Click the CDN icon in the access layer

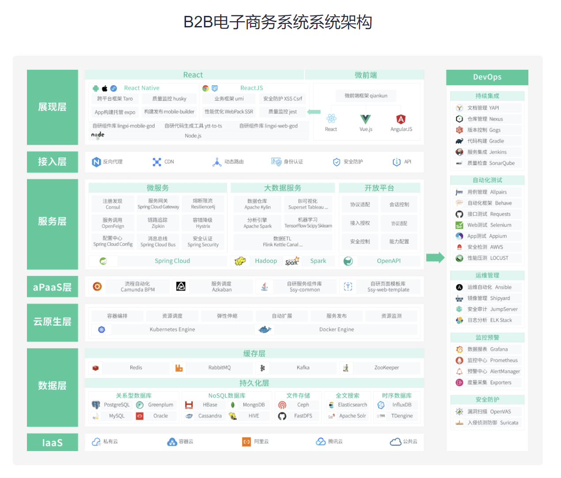coord(157,162)
